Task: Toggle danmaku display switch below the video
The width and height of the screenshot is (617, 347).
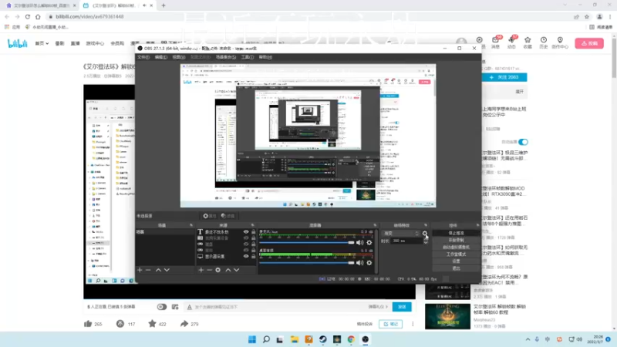Action: click(x=162, y=307)
